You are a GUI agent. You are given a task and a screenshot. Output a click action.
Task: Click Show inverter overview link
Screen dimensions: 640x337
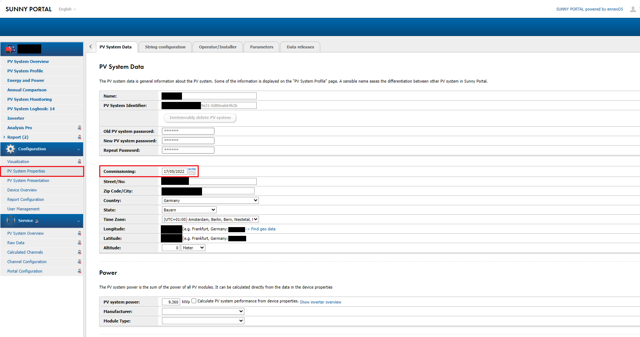[x=320, y=302]
